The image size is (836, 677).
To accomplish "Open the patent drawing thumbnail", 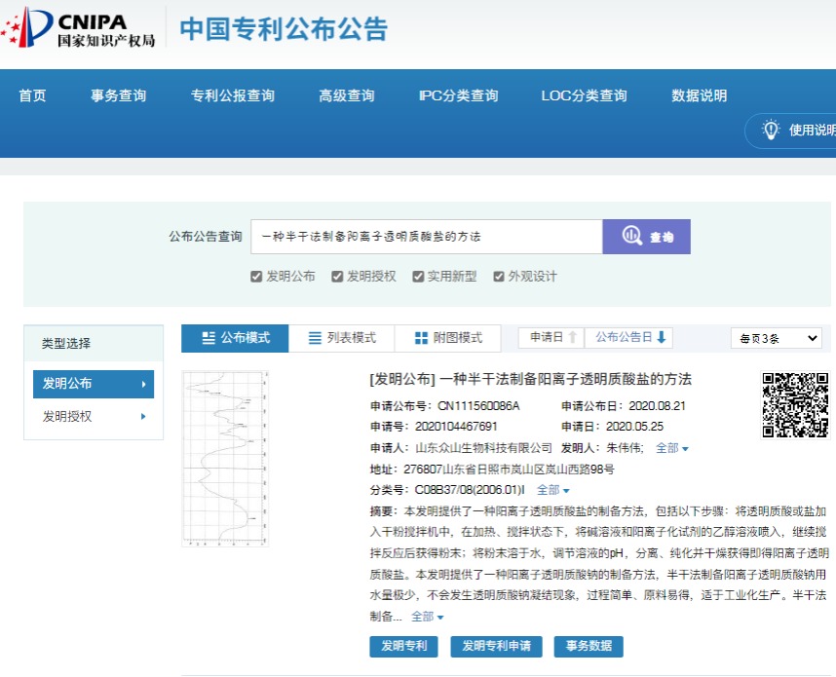I will pyautogui.click(x=225, y=458).
